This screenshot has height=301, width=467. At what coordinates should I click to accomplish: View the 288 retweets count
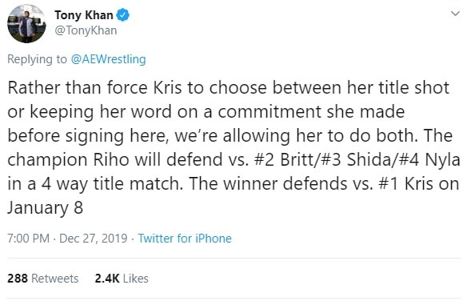[18, 279]
